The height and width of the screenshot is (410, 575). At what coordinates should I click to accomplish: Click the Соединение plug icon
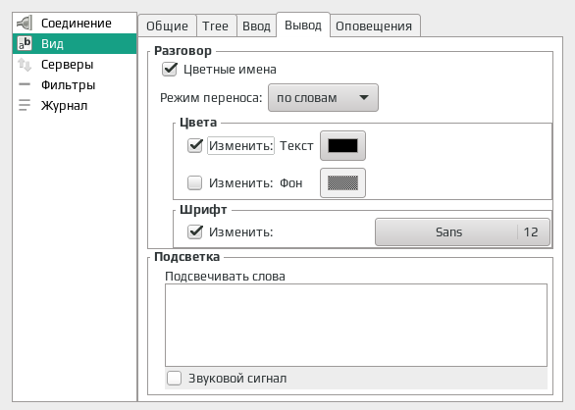pyautogui.click(x=25, y=24)
